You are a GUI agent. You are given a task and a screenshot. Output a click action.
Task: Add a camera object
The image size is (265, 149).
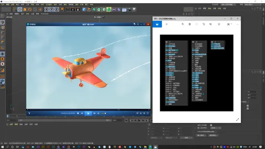129,10
